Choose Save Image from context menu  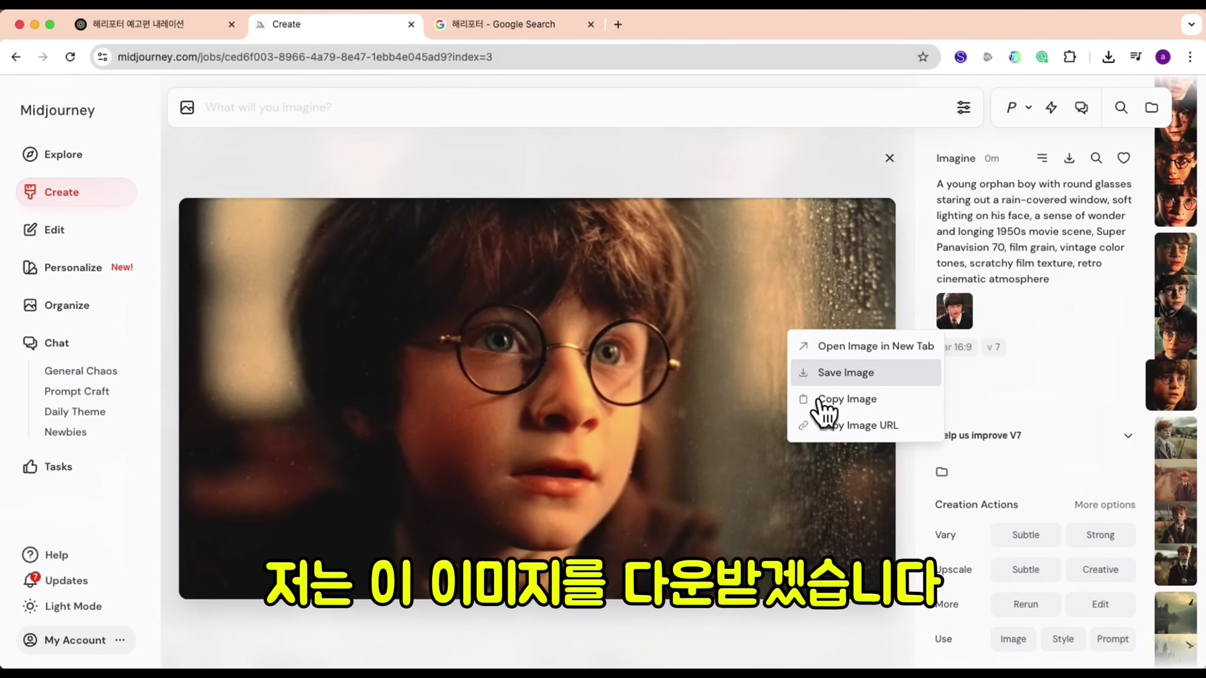tap(865, 372)
